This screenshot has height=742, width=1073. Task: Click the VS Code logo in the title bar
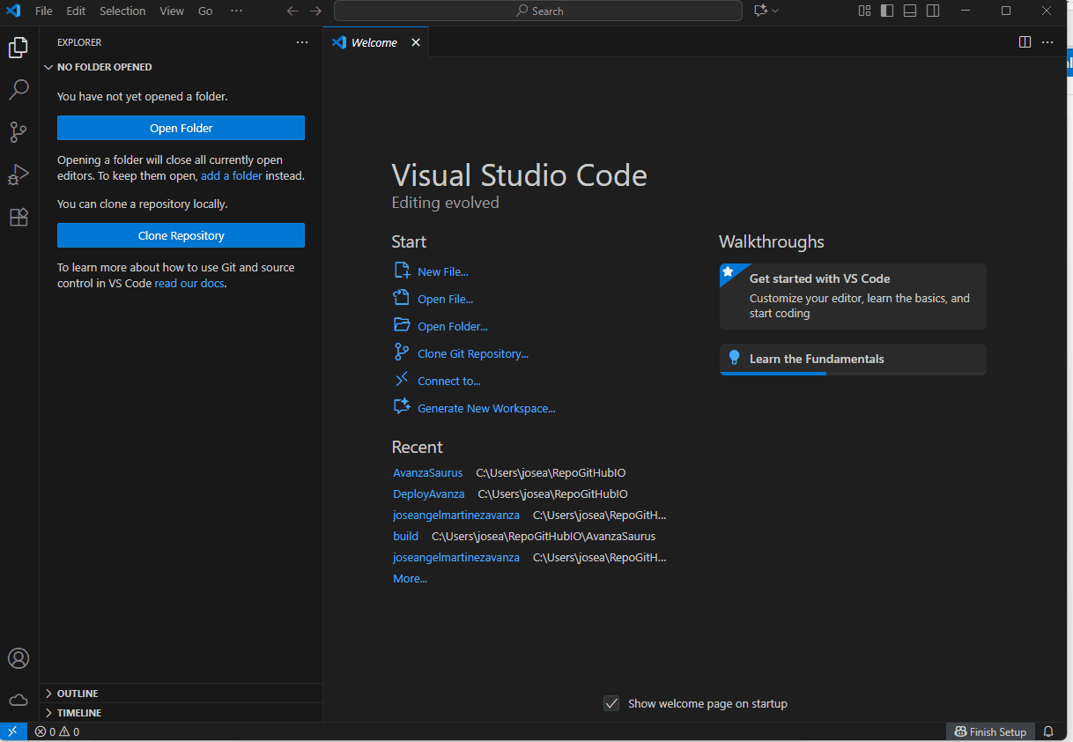(13, 11)
